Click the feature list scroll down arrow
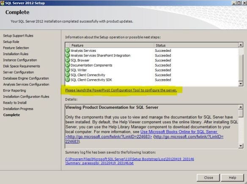Image resolution: width=247 pixels, height=184 pixels. (x=241, y=84)
